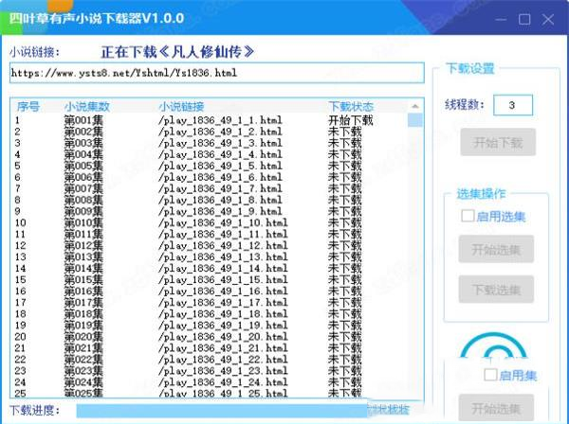This screenshot has height=424, width=569.
Task: Click the novel URL input field
Action: point(216,73)
